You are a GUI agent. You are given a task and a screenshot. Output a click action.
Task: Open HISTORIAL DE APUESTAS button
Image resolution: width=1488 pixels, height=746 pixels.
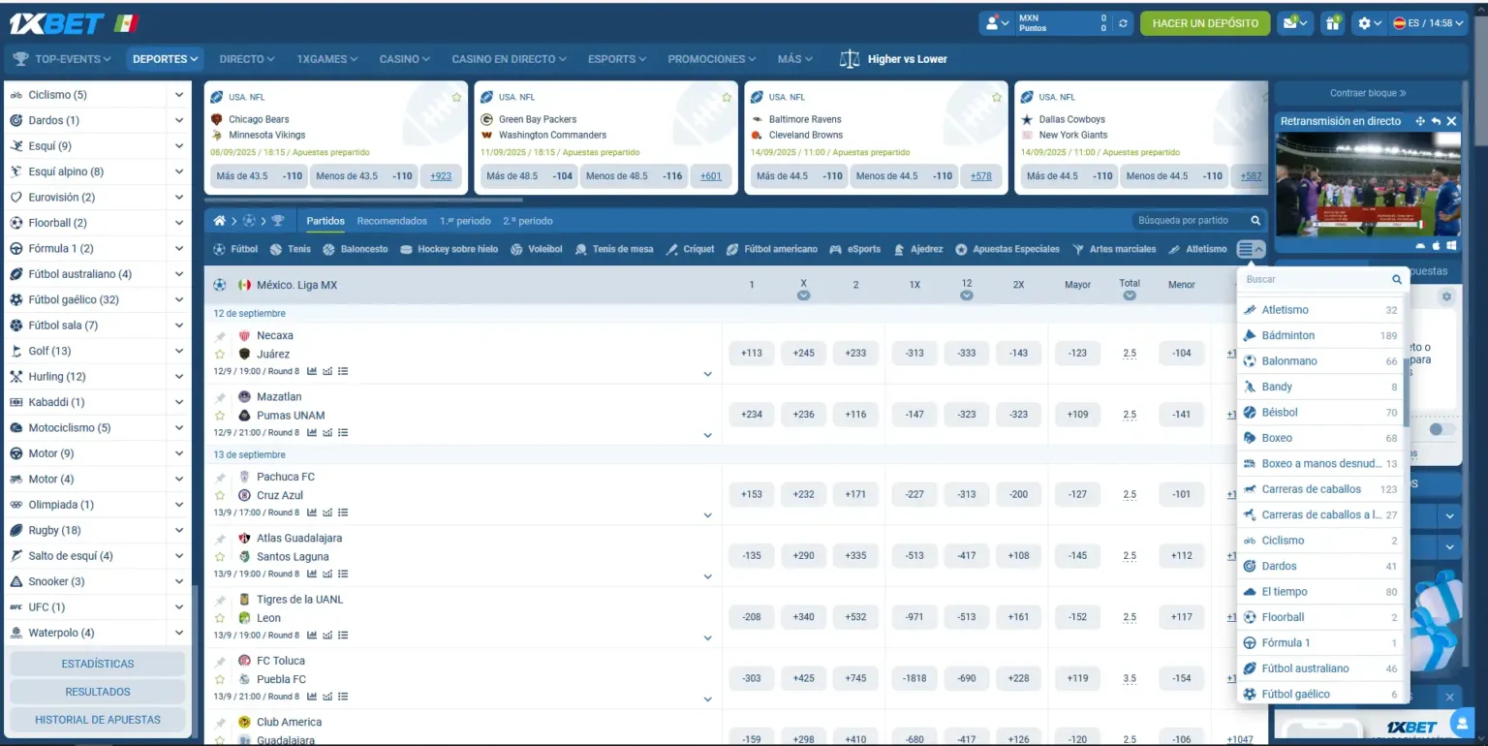[98, 720]
